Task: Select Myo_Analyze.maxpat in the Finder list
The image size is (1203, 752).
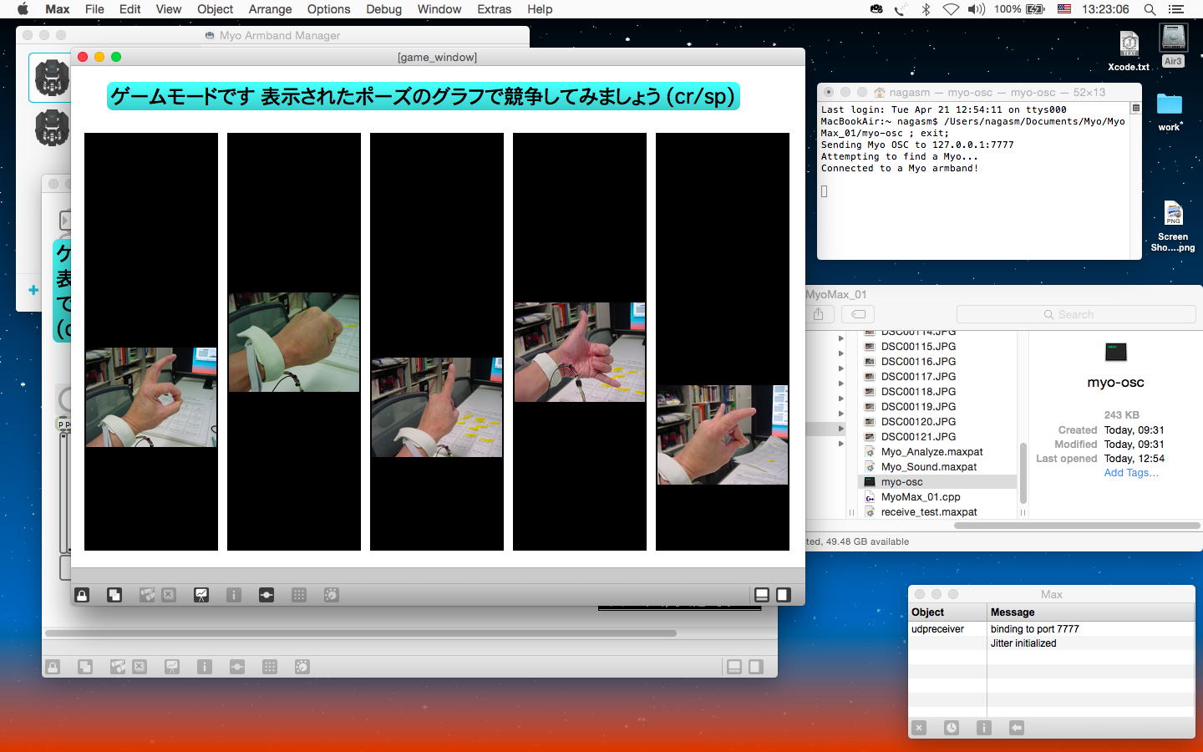Action: click(931, 452)
